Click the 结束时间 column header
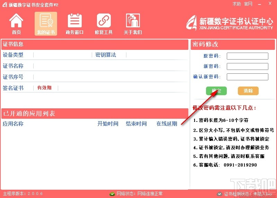Image resolution: width=277 pixels, height=198 pixels. (x=136, y=124)
